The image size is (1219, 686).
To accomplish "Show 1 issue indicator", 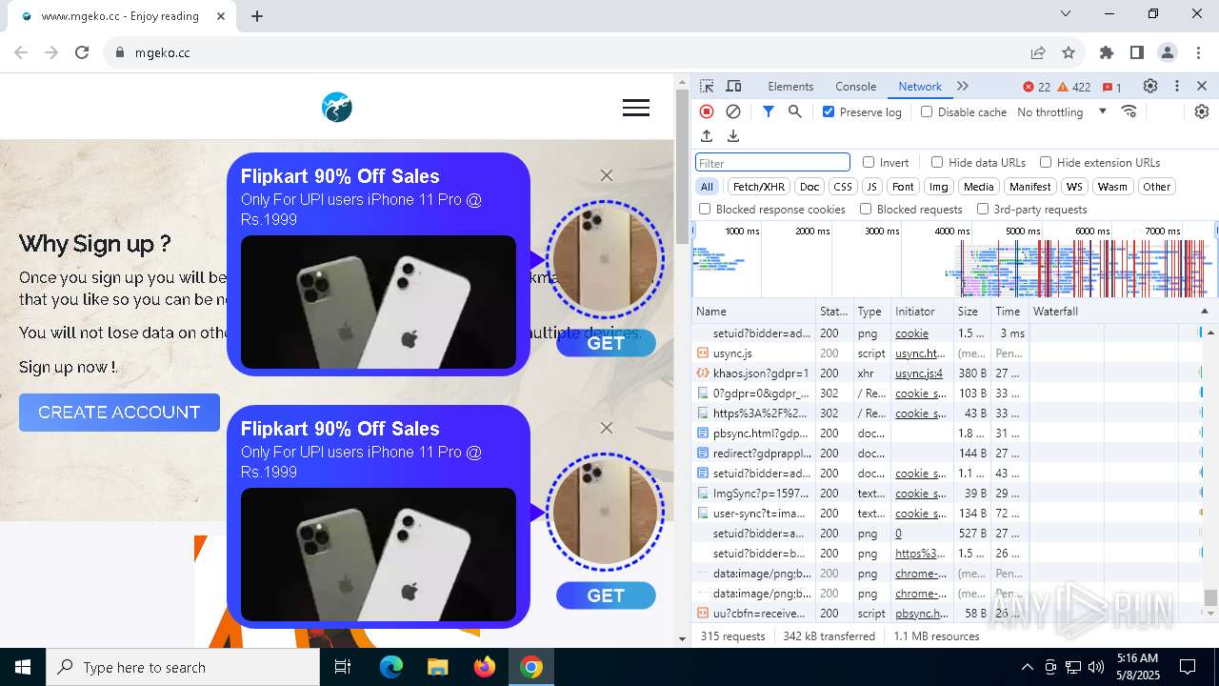I will [1112, 87].
